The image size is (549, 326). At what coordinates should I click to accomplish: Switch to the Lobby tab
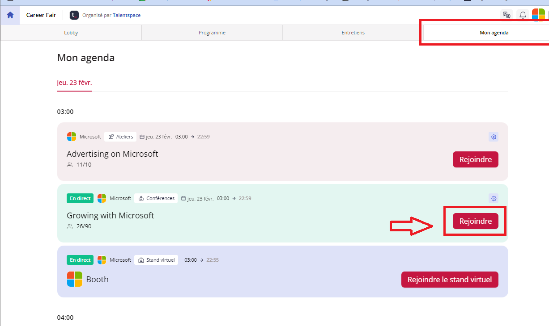(71, 33)
